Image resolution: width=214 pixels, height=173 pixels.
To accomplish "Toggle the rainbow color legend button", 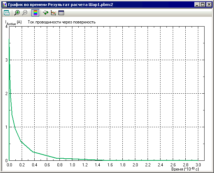I will coord(35,13).
